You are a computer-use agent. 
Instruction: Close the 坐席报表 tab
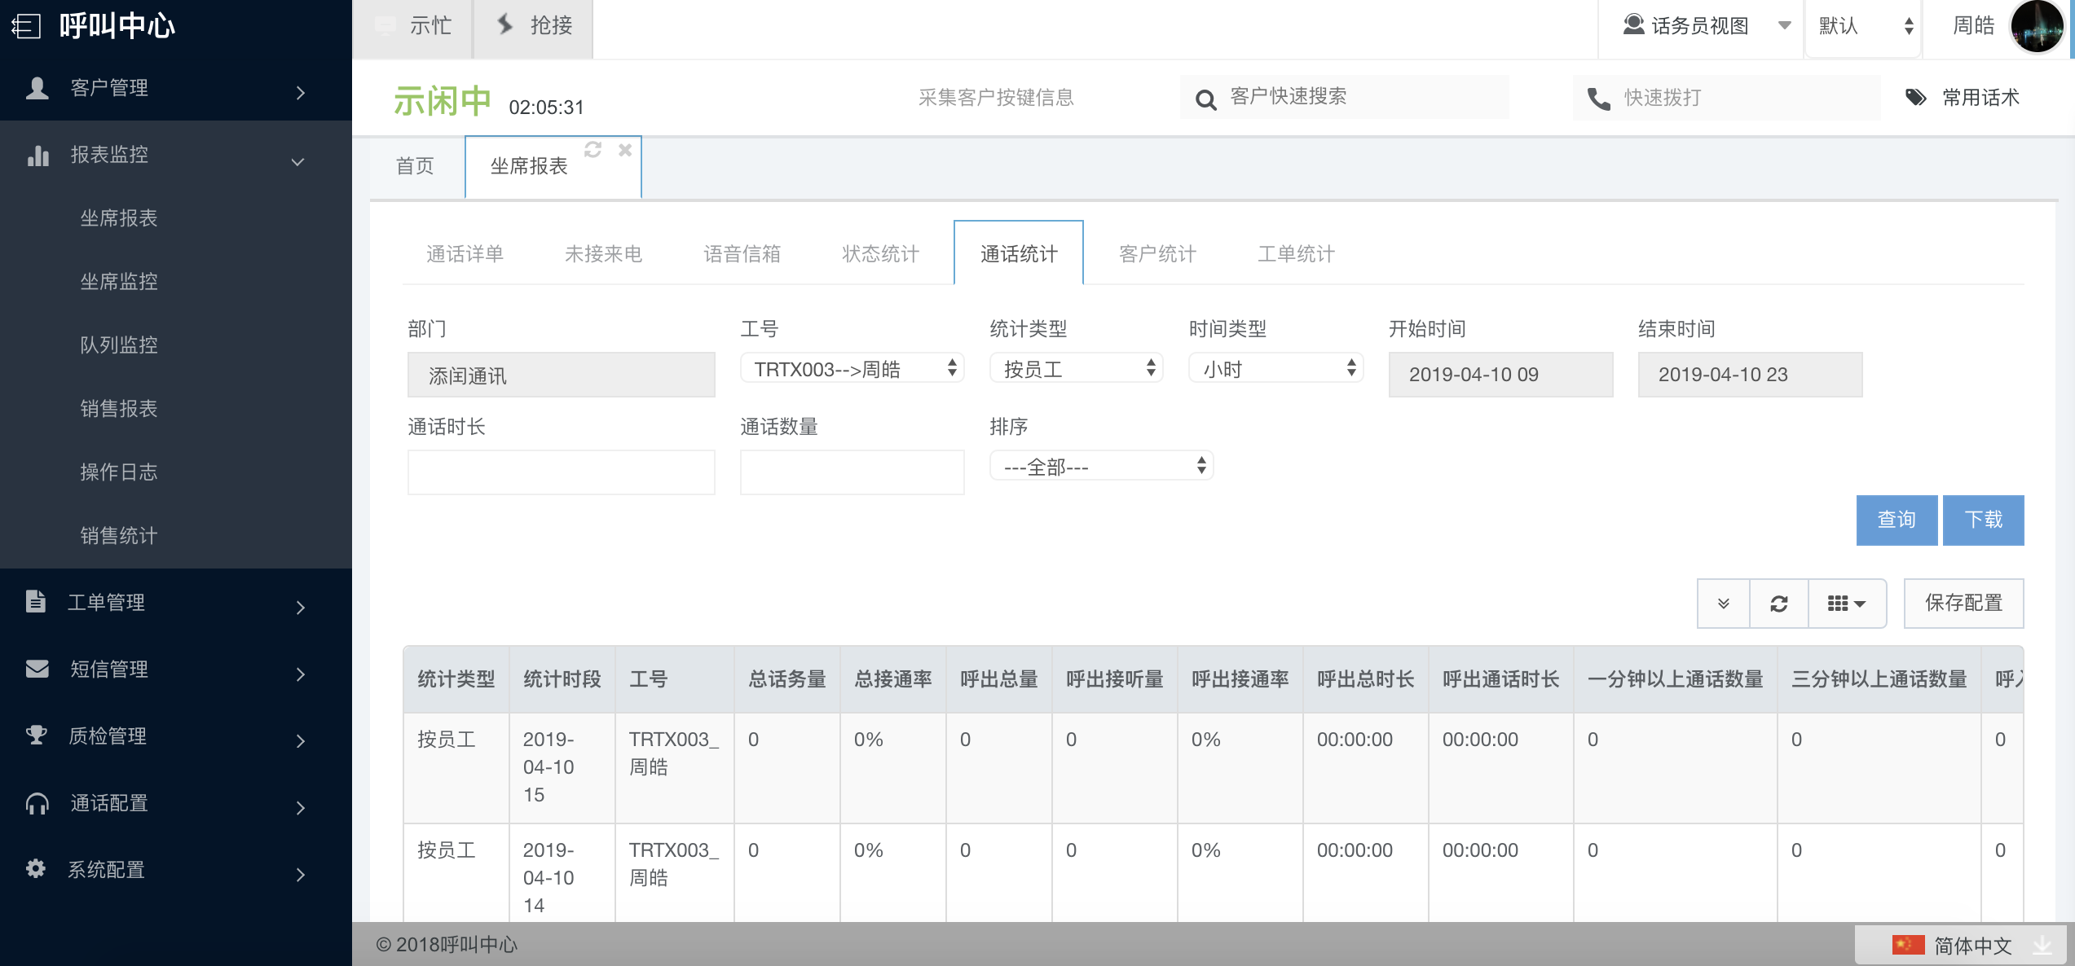(x=625, y=150)
